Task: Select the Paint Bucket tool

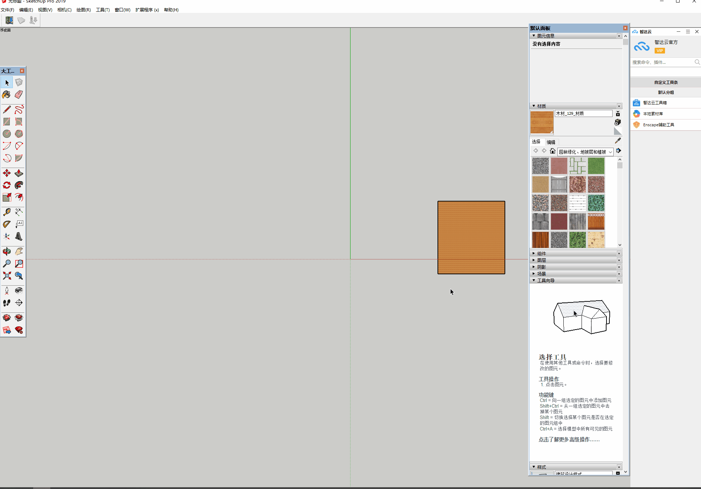Action: tap(6, 95)
